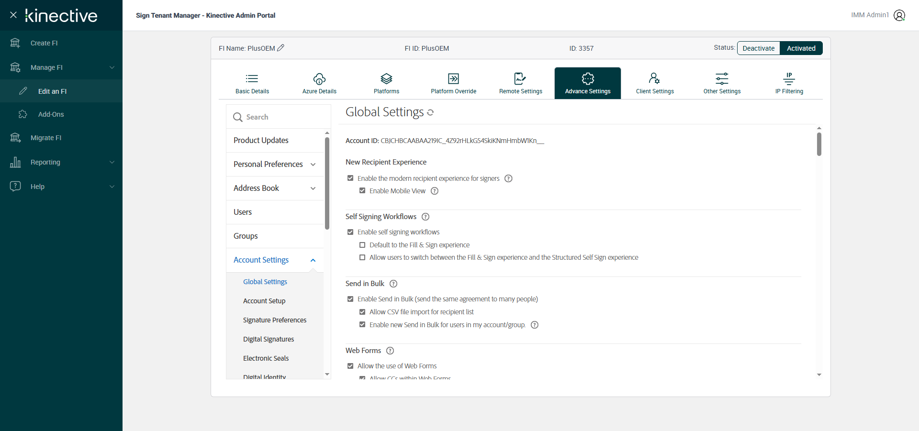This screenshot has width=919, height=431.
Task: Open Signature Preferences settings link
Action: click(x=274, y=320)
